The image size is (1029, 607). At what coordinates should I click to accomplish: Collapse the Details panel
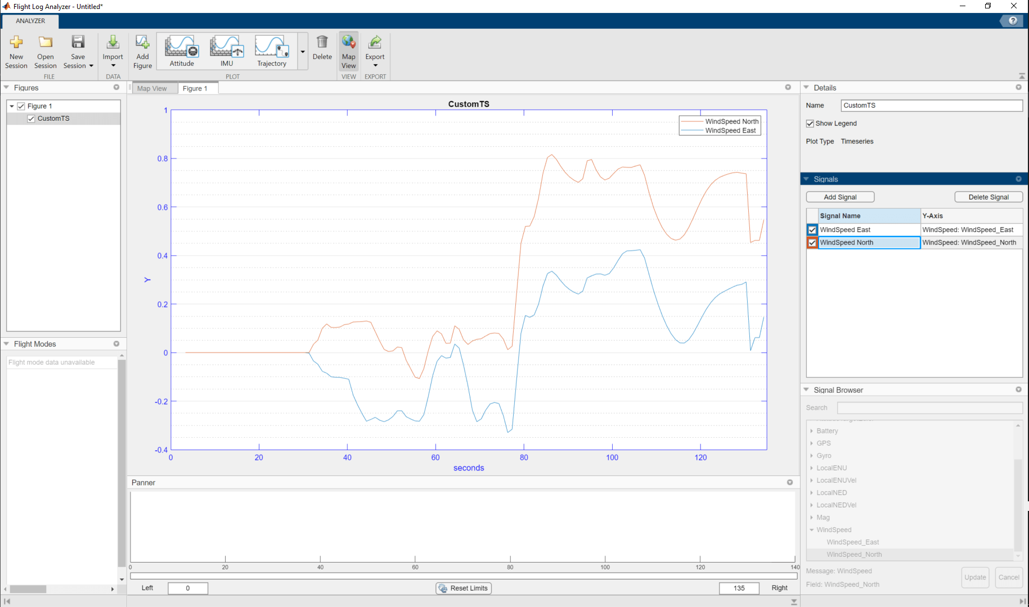tap(806, 88)
